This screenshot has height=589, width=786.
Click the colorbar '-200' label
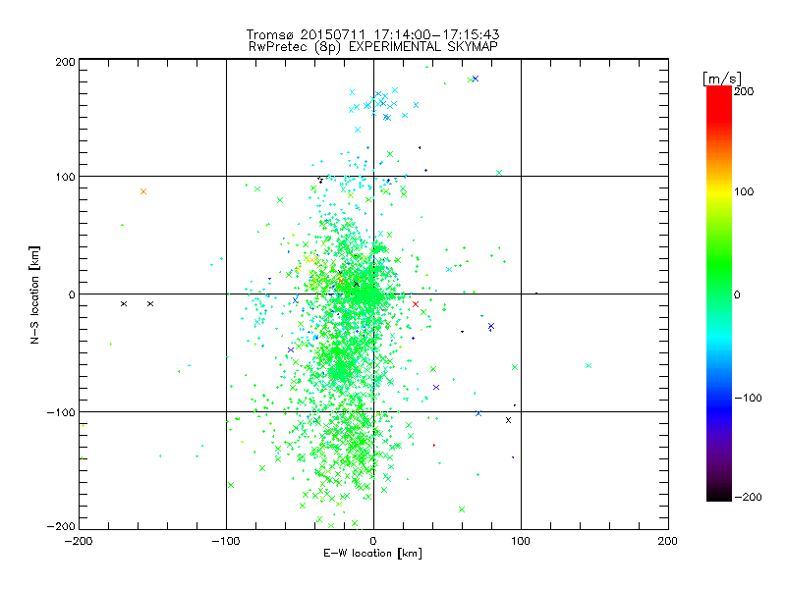[748, 497]
